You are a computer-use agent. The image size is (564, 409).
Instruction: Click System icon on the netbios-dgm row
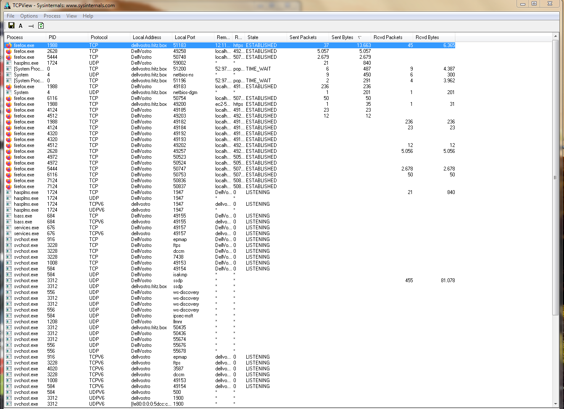coord(9,92)
